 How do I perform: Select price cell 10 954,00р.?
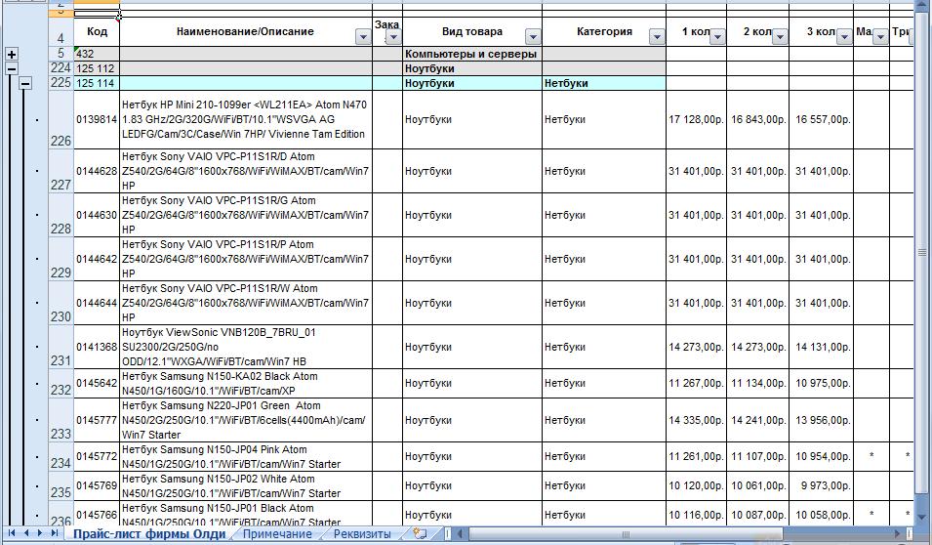point(822,457)
